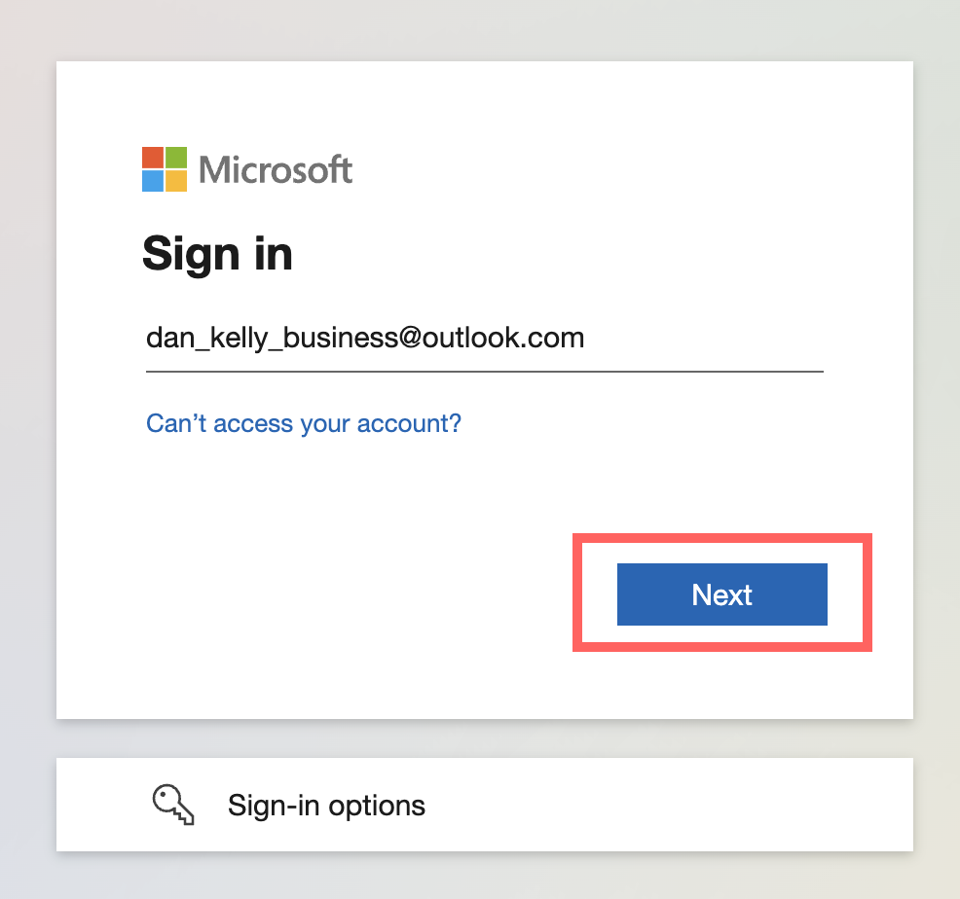960x899 pixels.
Task: Click the green square of Microsoft logo
Action: [x=176, y=158]
